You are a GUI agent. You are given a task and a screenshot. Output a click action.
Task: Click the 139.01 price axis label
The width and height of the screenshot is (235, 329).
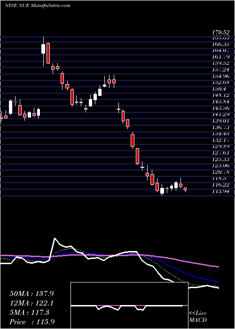[221, 121]
